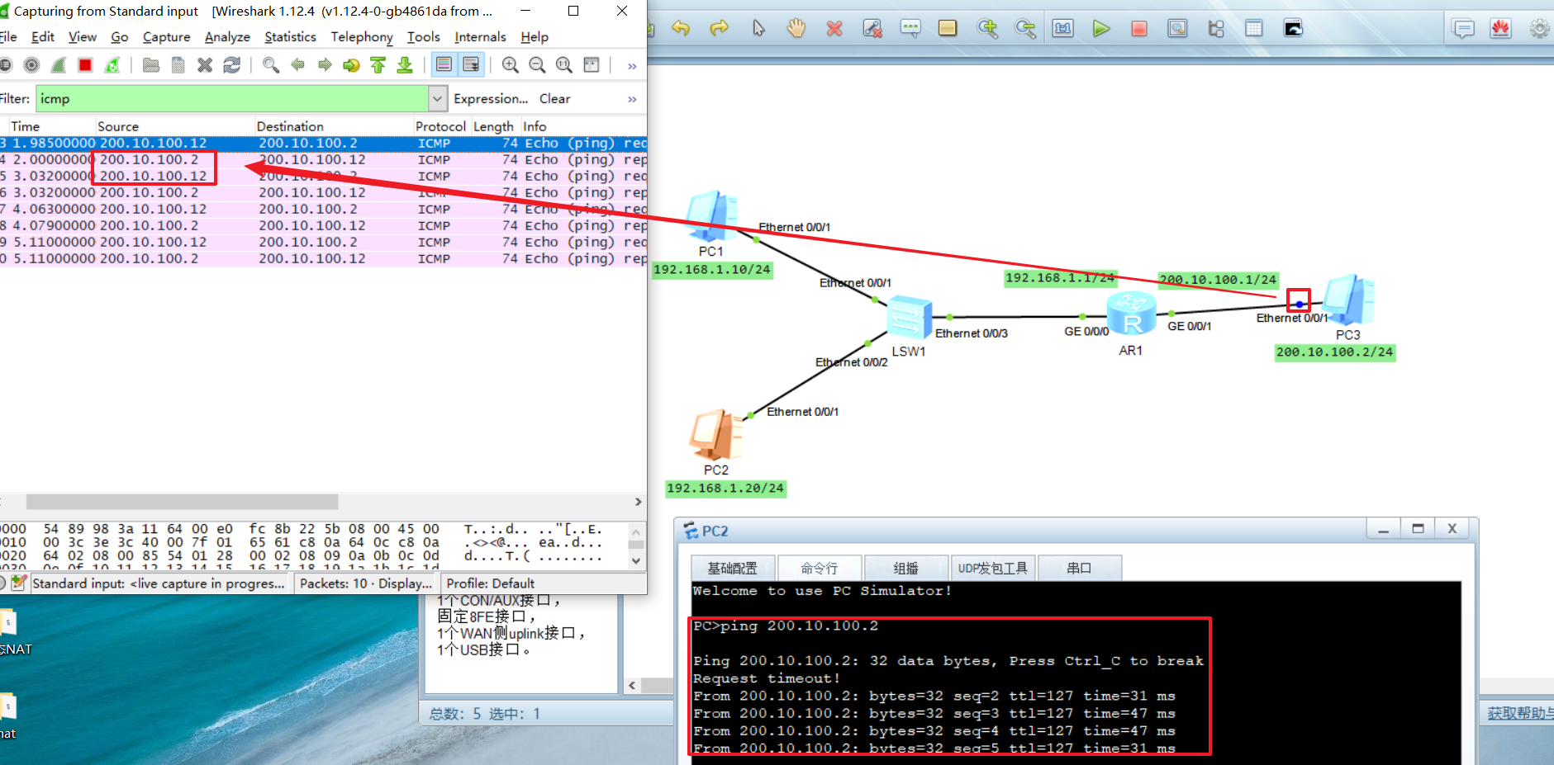
Task: Open the Capture menu
Action: coord(167,37)
